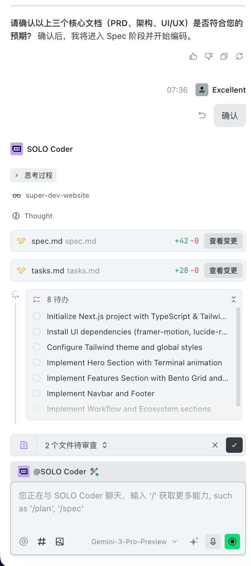The image size is (251, 566).
Task: Click 查看变更 for tasks.md
Action: 223,271
